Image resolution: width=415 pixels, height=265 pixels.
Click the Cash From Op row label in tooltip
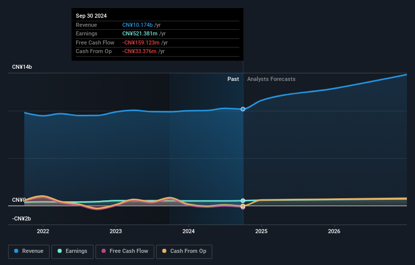pyautogui.click(x=94, y=52)
